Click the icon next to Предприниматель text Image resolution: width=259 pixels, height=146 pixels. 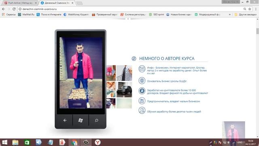click(x=142, y=101)
